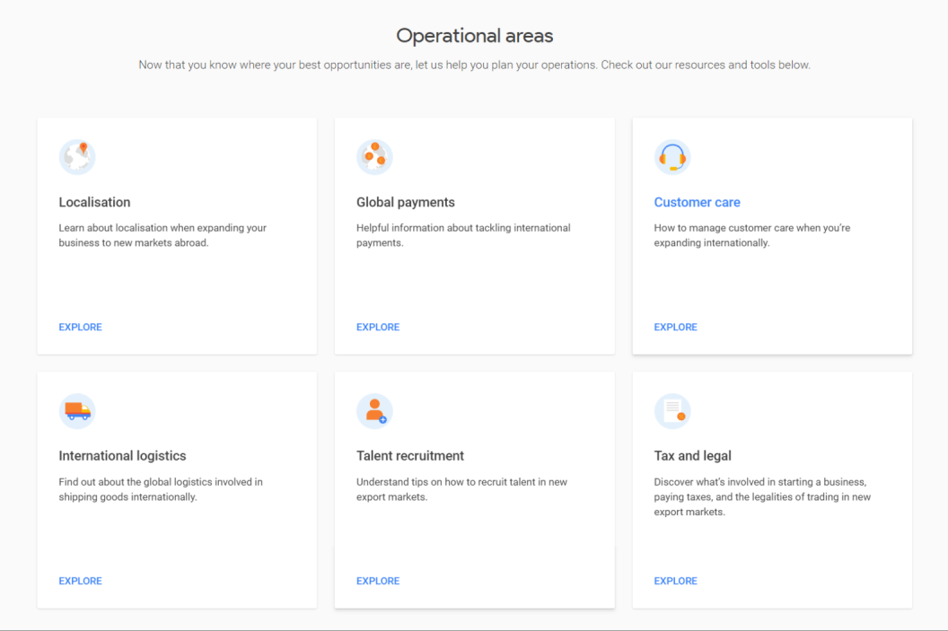Click the International logistics truck icon
This screenshot has height=631, width=948.
(x=77, y=411)
